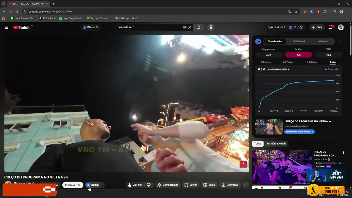Open the Chrome apps grid in bookmarks bar
The image size is (352, 198).
(4, 18)
